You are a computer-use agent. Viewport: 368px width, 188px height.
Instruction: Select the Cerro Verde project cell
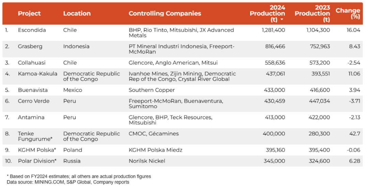[33, 101]
